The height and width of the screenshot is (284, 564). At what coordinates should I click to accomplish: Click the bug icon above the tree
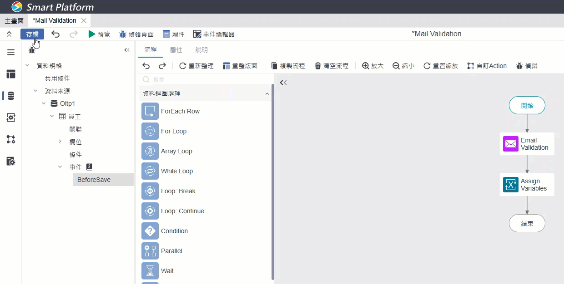(x=32, y=50)
